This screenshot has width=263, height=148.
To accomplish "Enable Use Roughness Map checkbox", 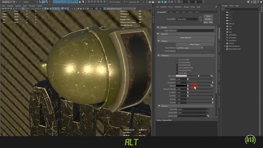I will point(177,67).
